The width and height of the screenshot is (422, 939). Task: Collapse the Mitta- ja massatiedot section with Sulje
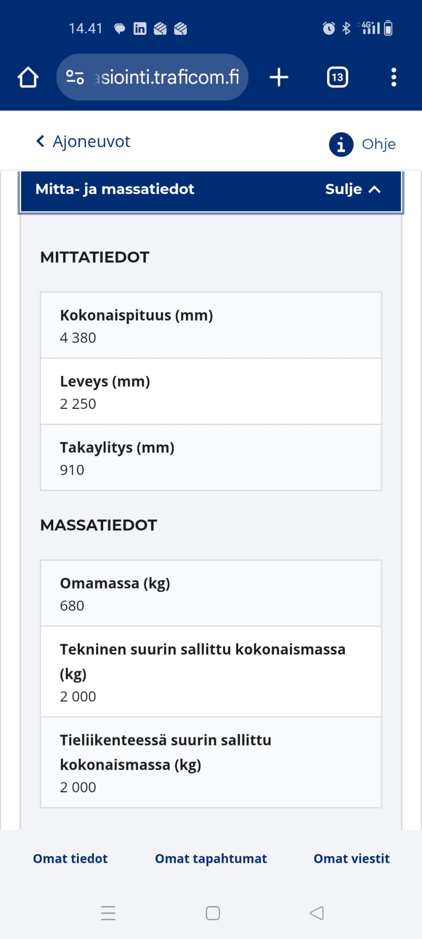click(353, 189)
